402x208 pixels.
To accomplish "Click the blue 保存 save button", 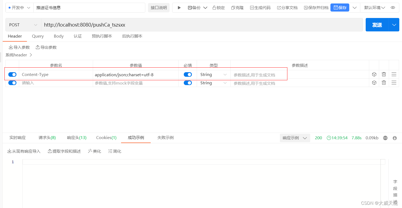I will (340, 8).
